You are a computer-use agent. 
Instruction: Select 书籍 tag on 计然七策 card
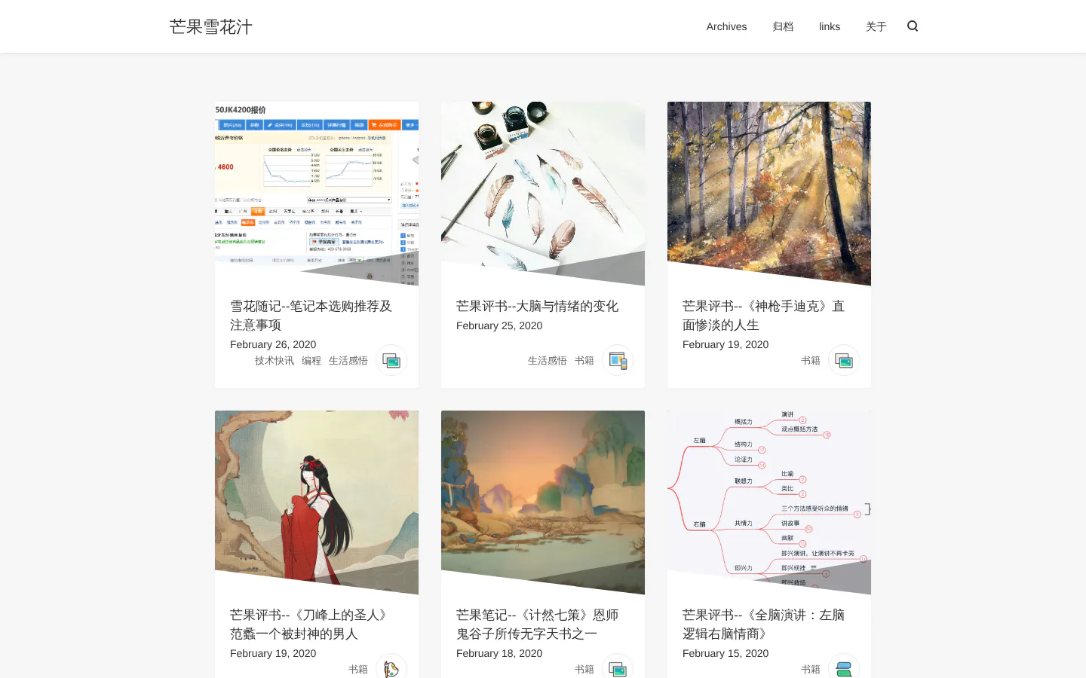click(584, 669)
